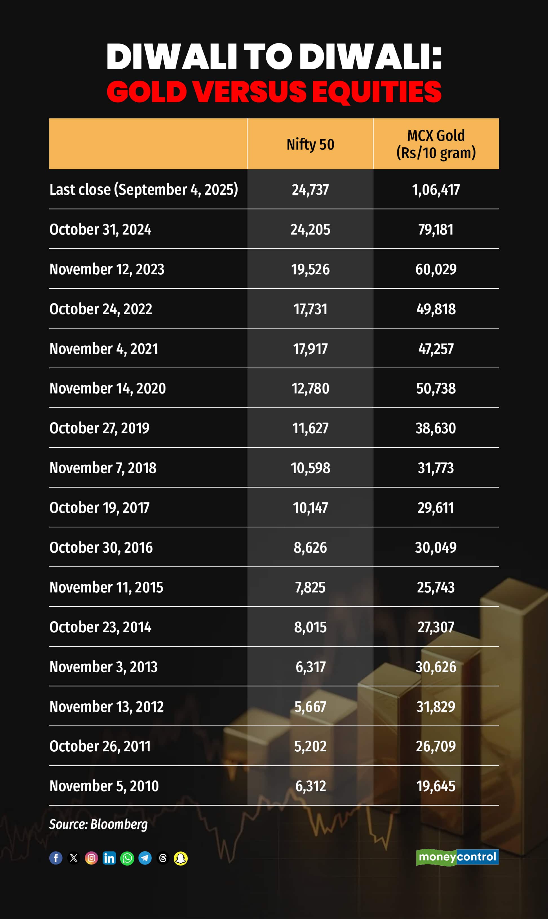Click the Source: Bloomberg text
The width and height of the screenshot is (548, 919).
tap(98, 824)
